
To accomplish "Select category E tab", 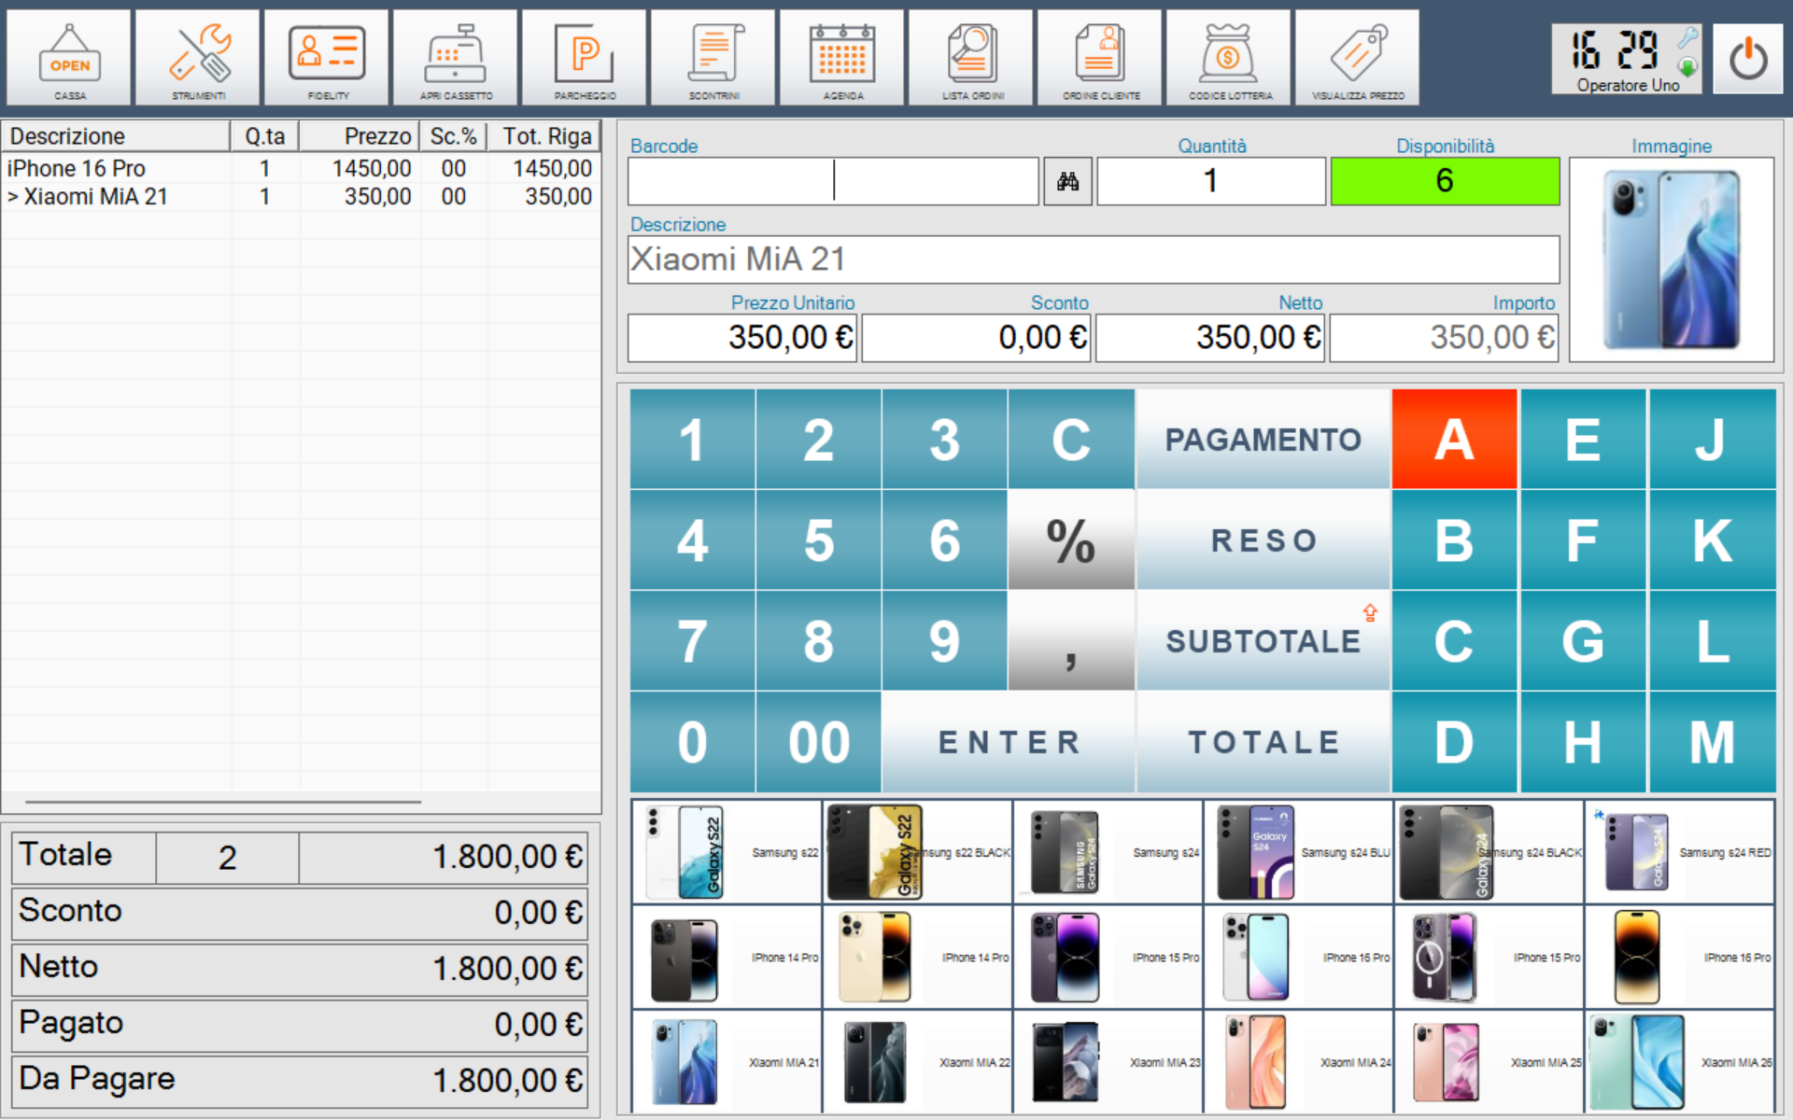I will pyautogui.click(x=1583, y=439).
